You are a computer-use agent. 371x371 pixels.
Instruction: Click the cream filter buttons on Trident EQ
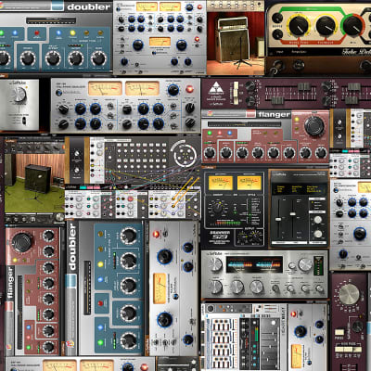236,93
